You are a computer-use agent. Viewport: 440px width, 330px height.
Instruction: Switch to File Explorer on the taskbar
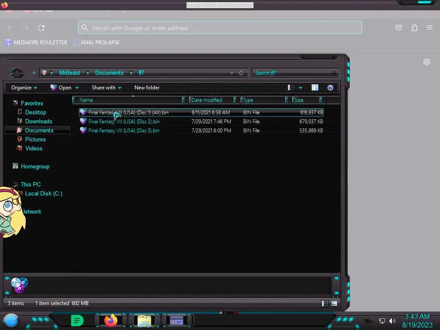(144, 321)
